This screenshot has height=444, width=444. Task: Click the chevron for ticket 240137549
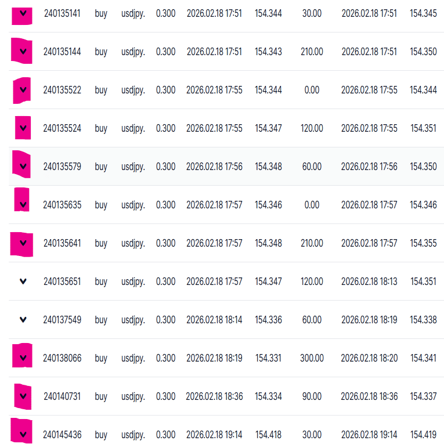click(x=23, y=320)
